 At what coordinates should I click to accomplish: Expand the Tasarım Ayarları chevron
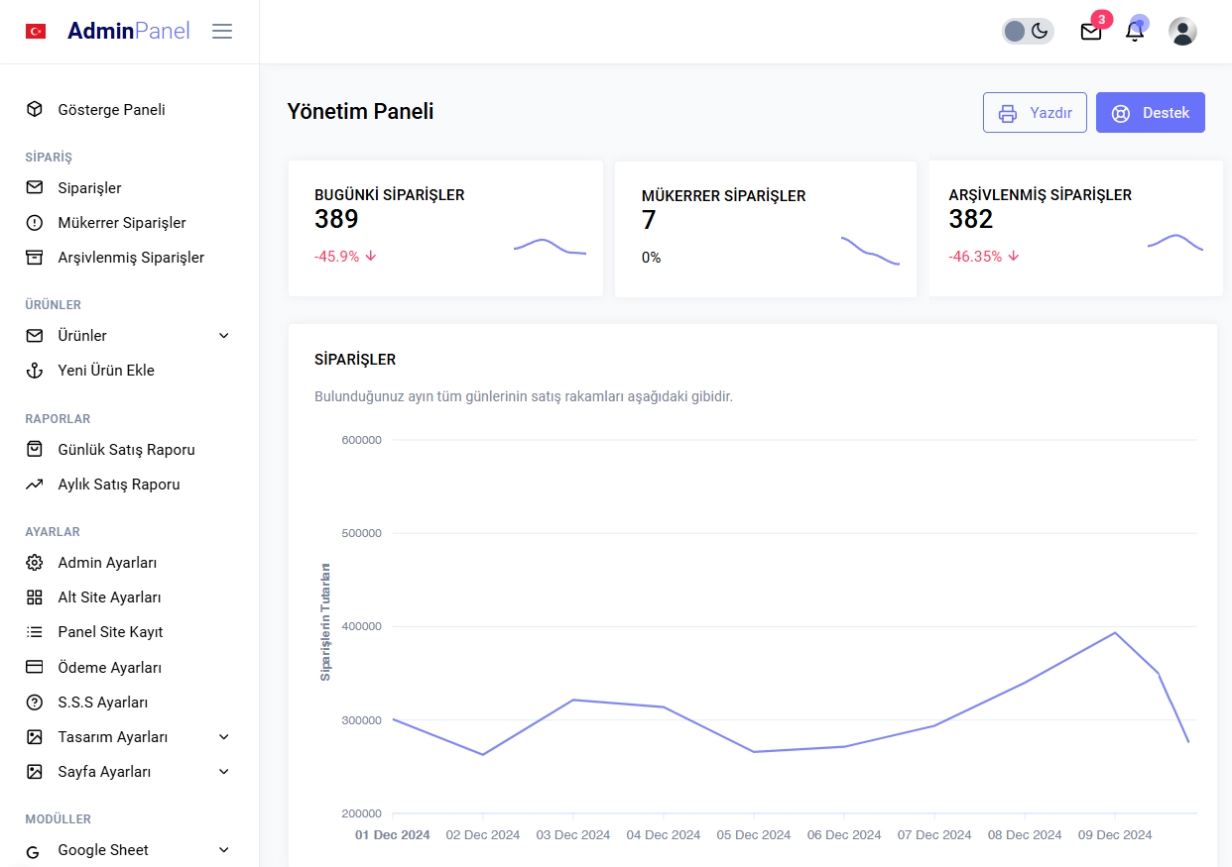(x=224, y=737)
